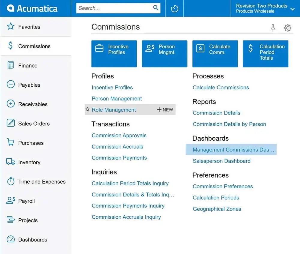The width and height of the screenshot is (300, 254).
Task: Click dollar icon on Calculation Period Totals tile
Action: tap(250, 48)
